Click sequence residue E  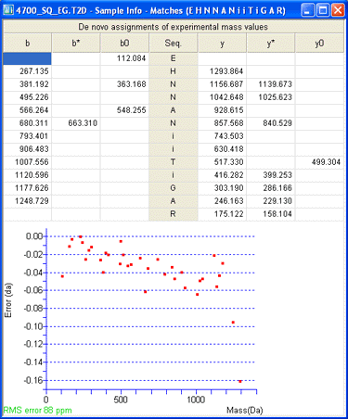point(173,58)
